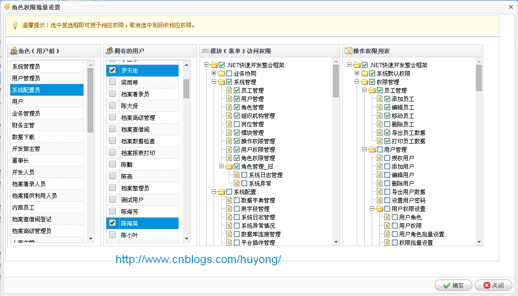This screenshot has height=296, width=518.
Task: Click the document icon beside 设置用户密码
Action: (380, 200)
